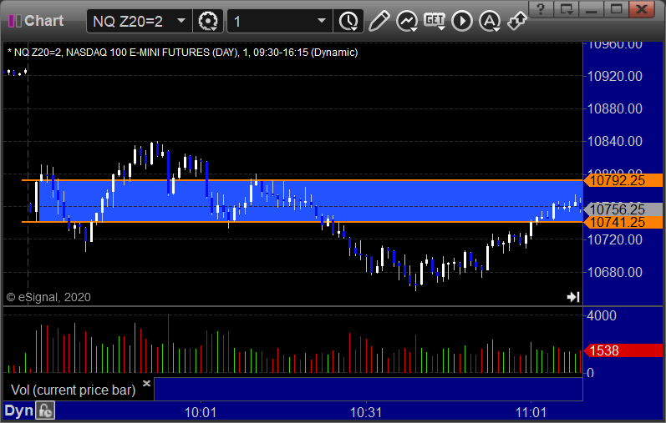This screenshot has width=666, height=423.
Task: Click the red 1538 volume marker
Action: [x=623, y=350]
